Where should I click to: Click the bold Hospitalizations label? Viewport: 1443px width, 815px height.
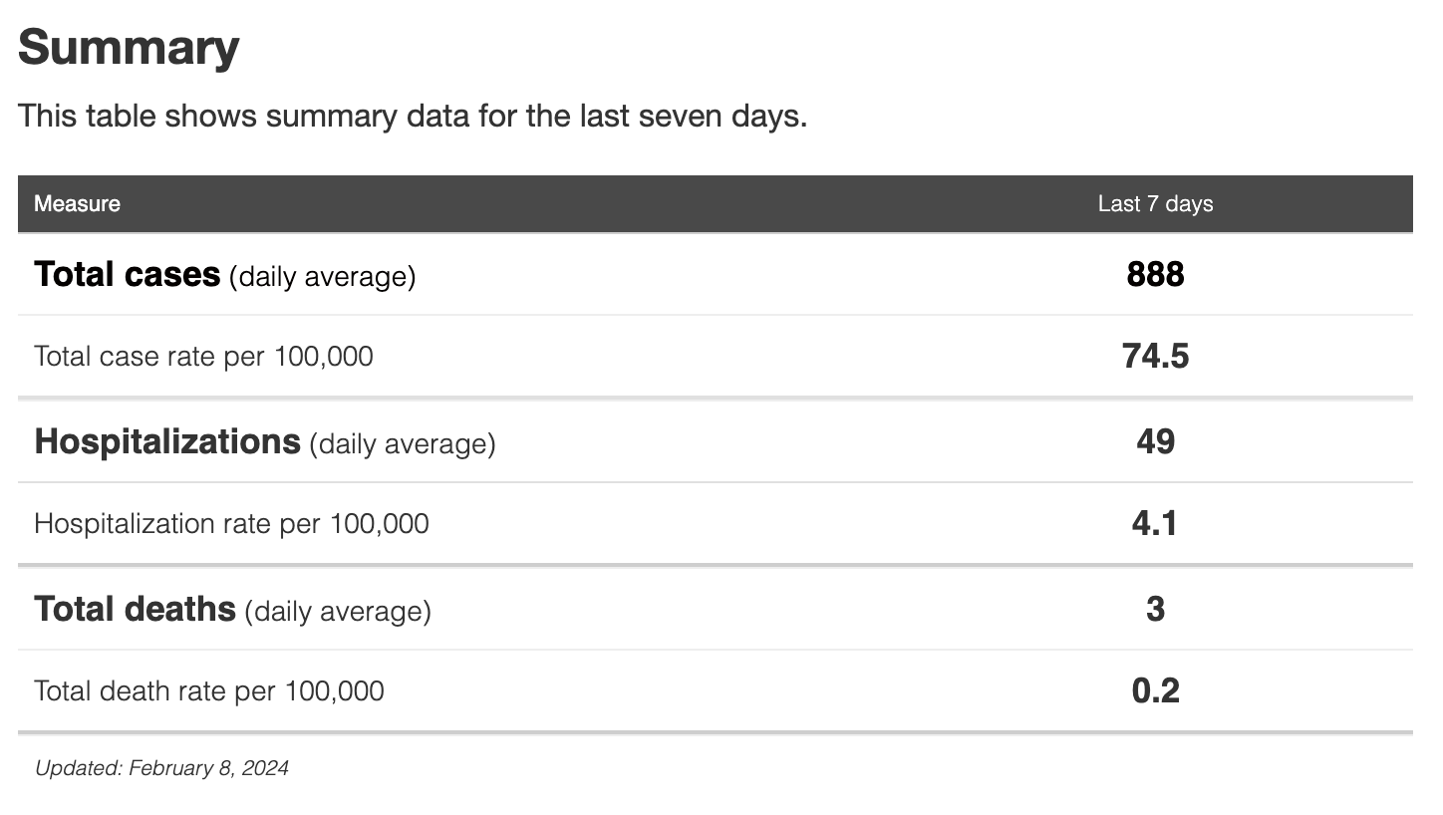[x=167, y=441]
